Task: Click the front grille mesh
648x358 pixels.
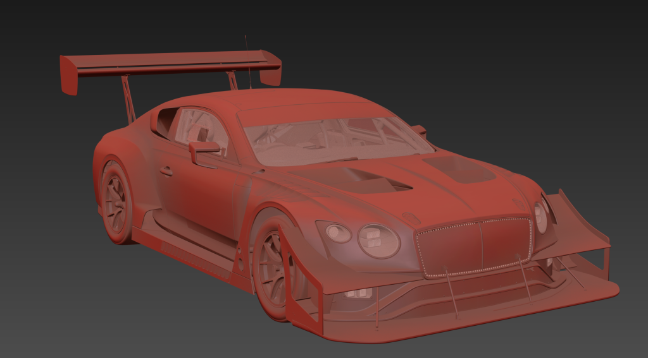Action: click(x=473, y=245)
